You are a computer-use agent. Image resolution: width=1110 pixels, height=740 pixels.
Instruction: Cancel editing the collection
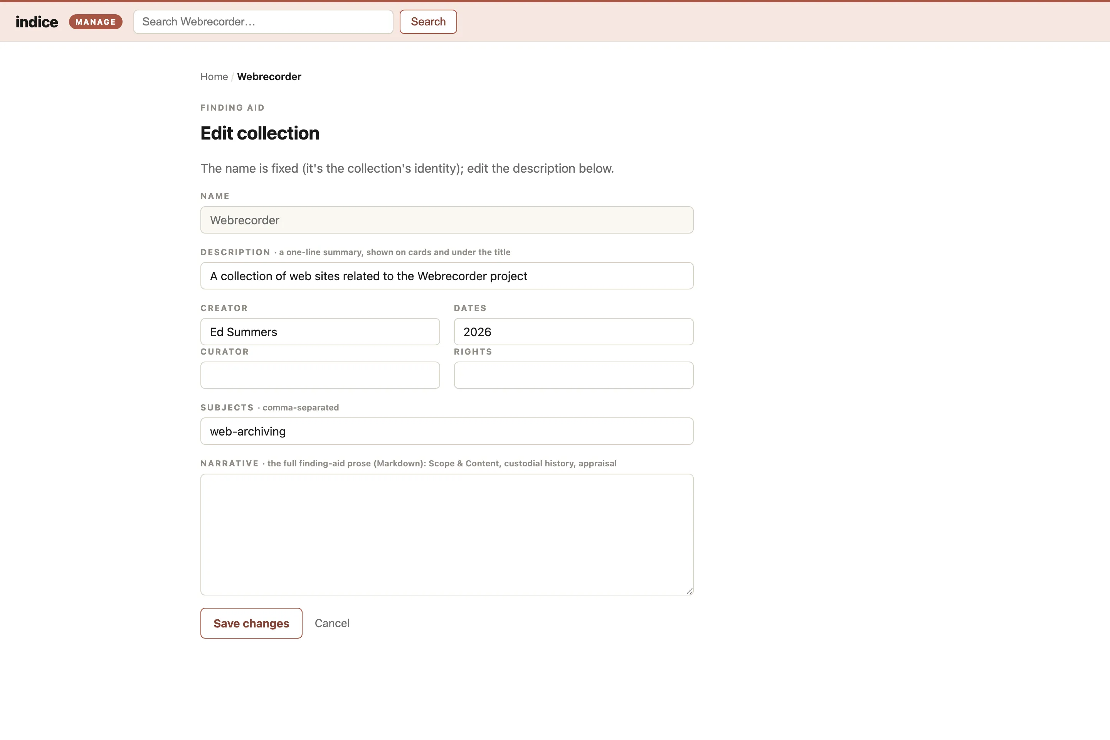332,624
